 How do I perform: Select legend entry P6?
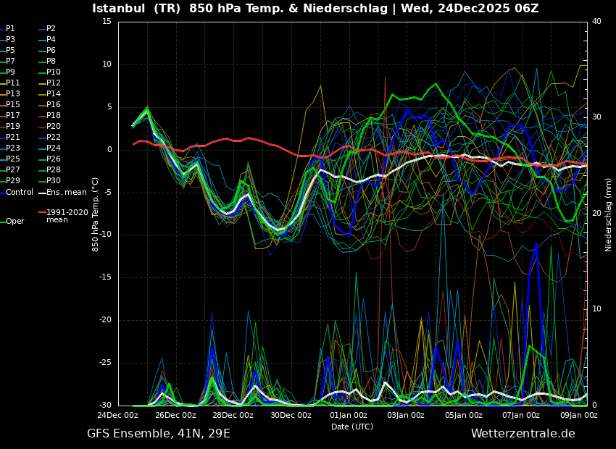click(47, 50)
